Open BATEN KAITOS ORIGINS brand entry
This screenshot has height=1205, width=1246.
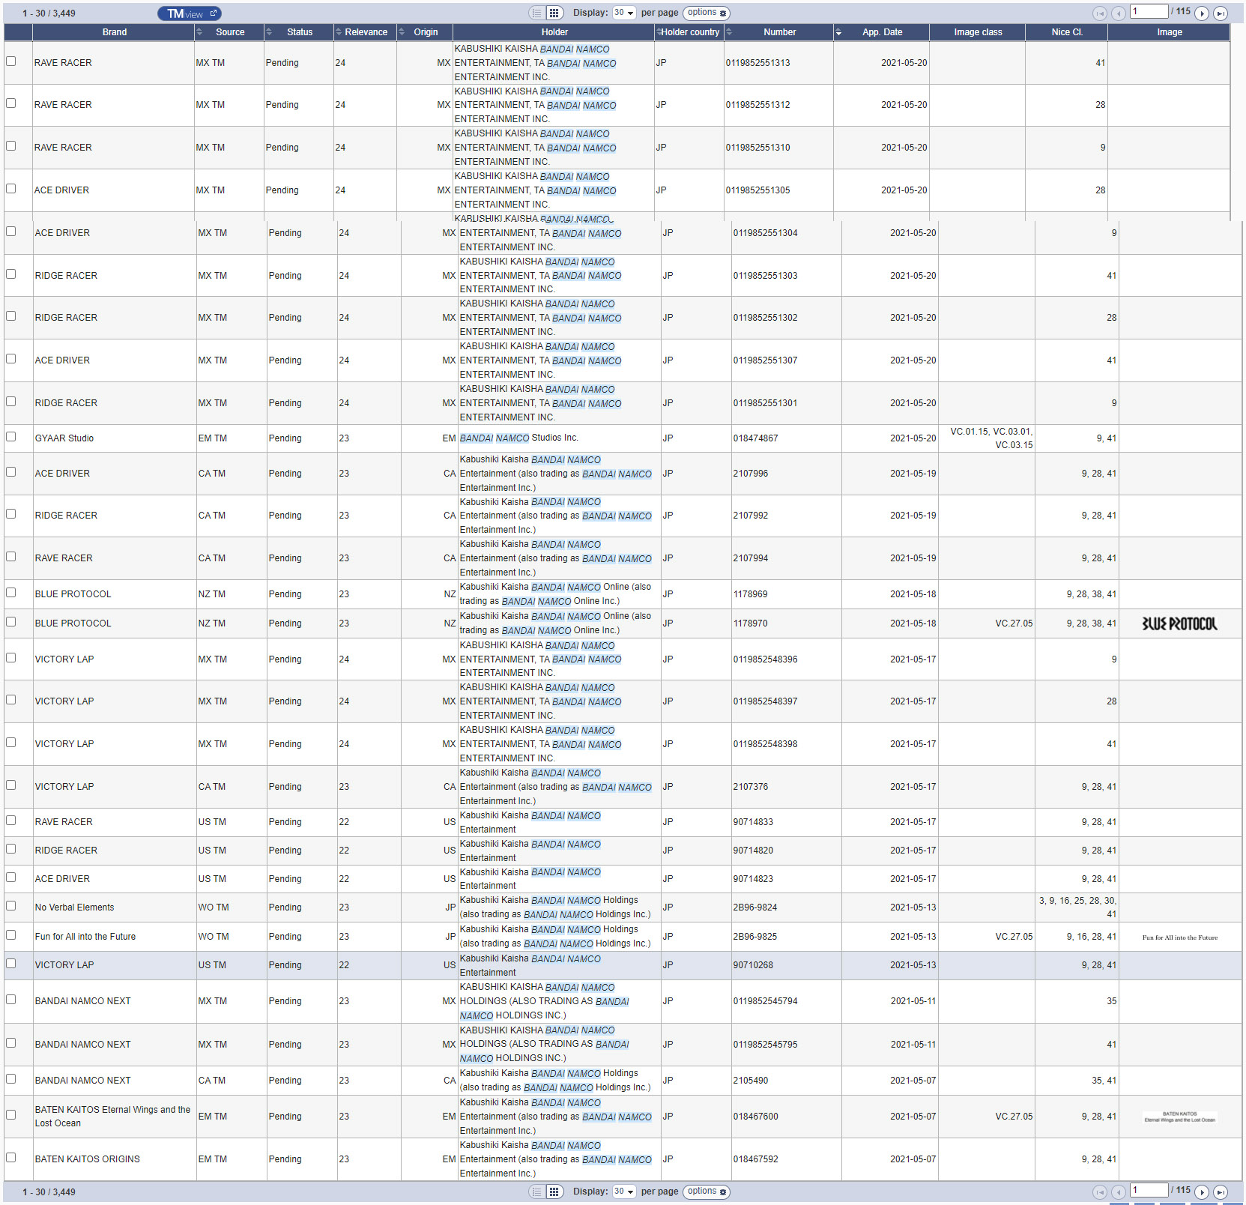pyautogui.click(x=87, y=1159)
